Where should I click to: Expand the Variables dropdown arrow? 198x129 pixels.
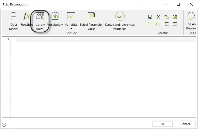point(71,29)
